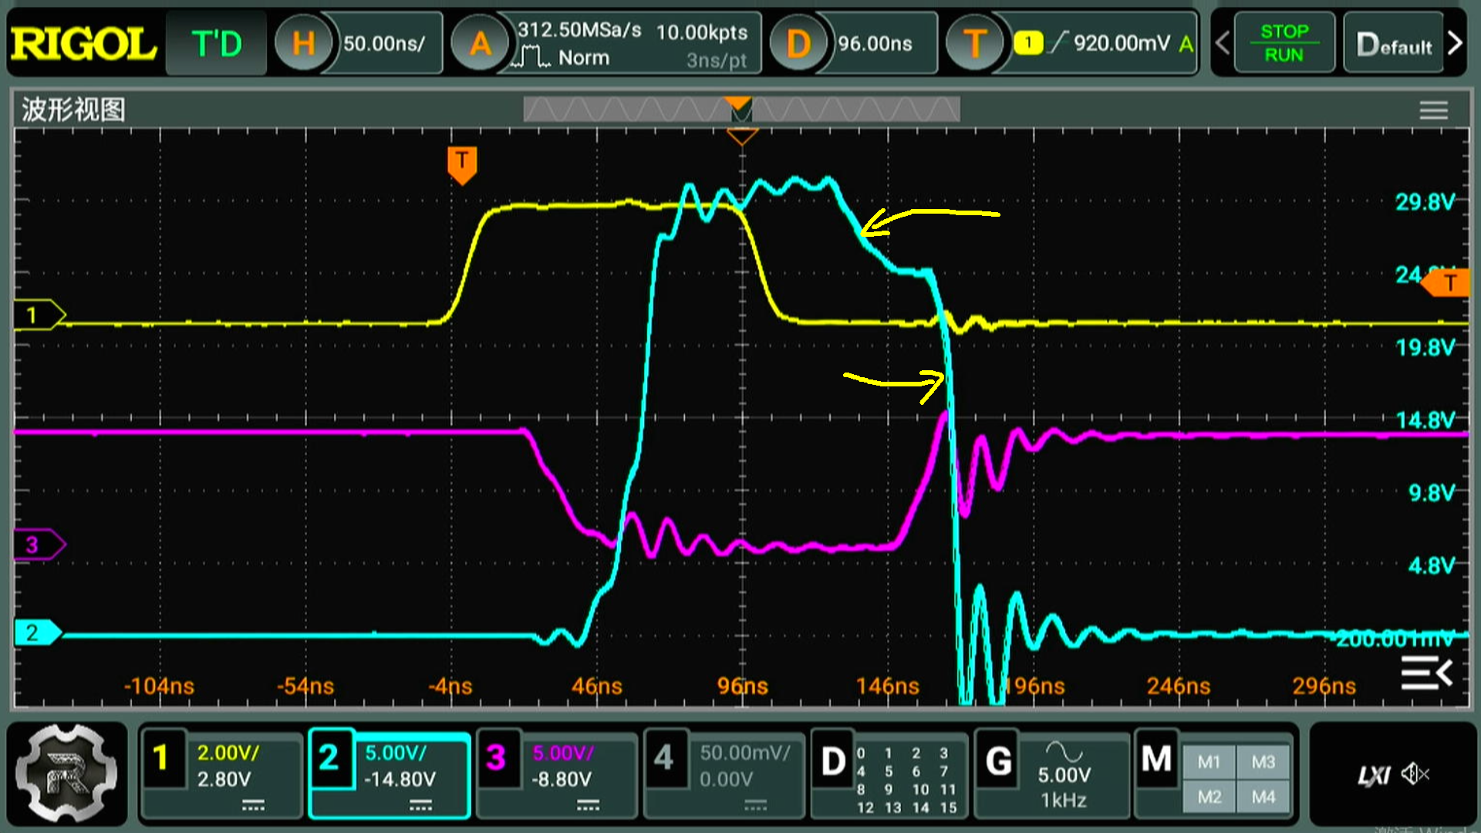Select the M1 math channel button
The image size is (1481, 833).
1209,762
